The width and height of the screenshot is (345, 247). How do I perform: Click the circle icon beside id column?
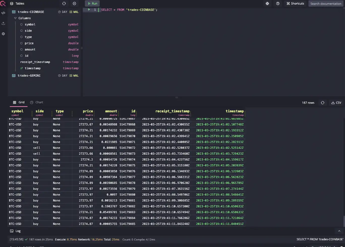click(21, 56)
